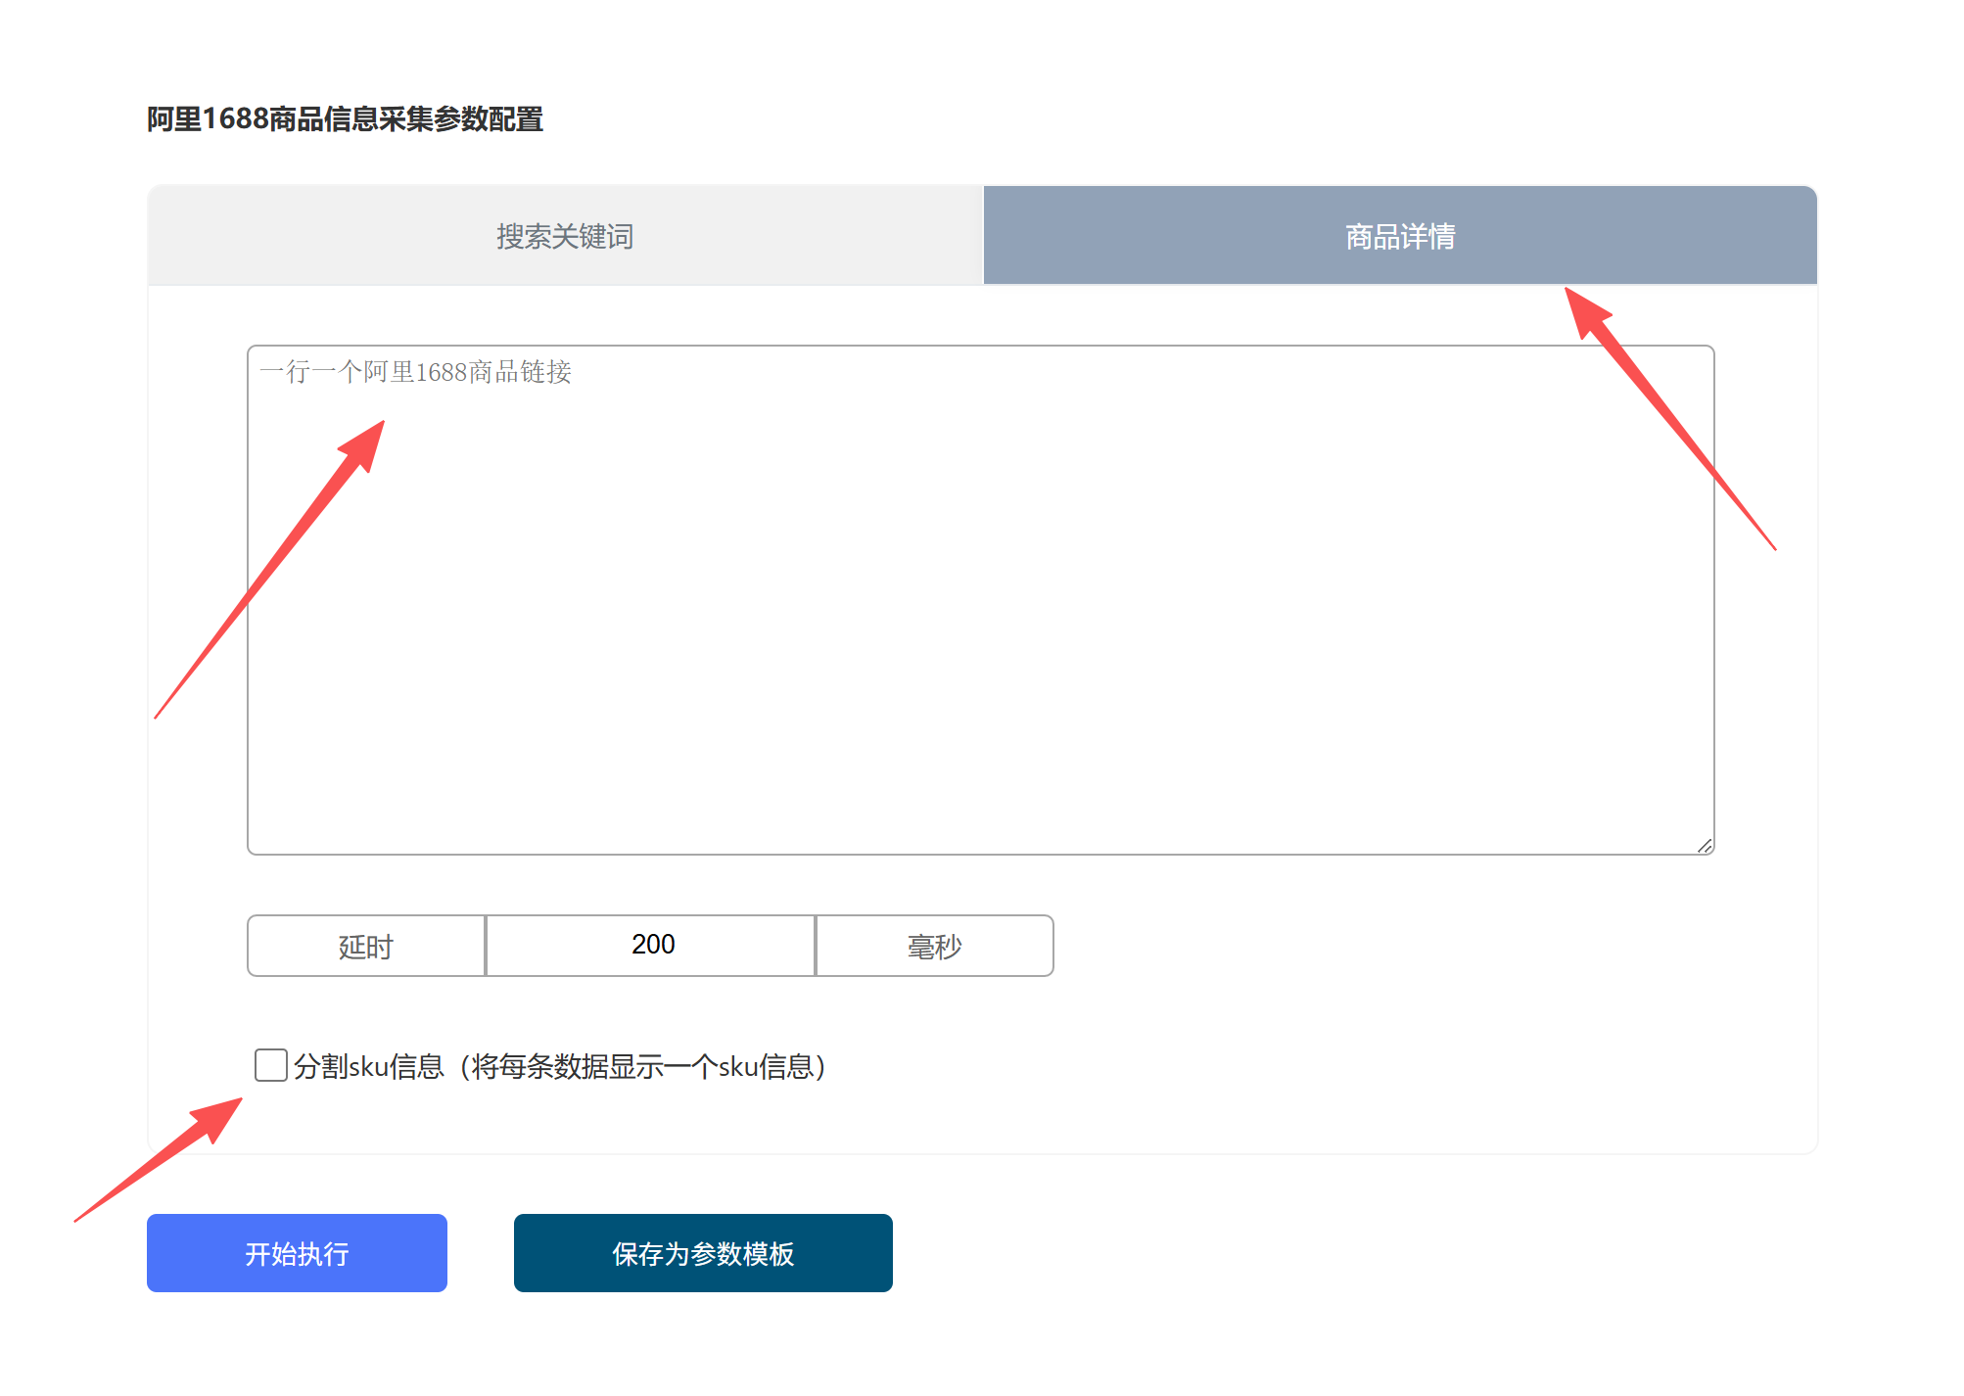
Task: Switch to the 搜索关键词 tab
Action: (565, 236)
